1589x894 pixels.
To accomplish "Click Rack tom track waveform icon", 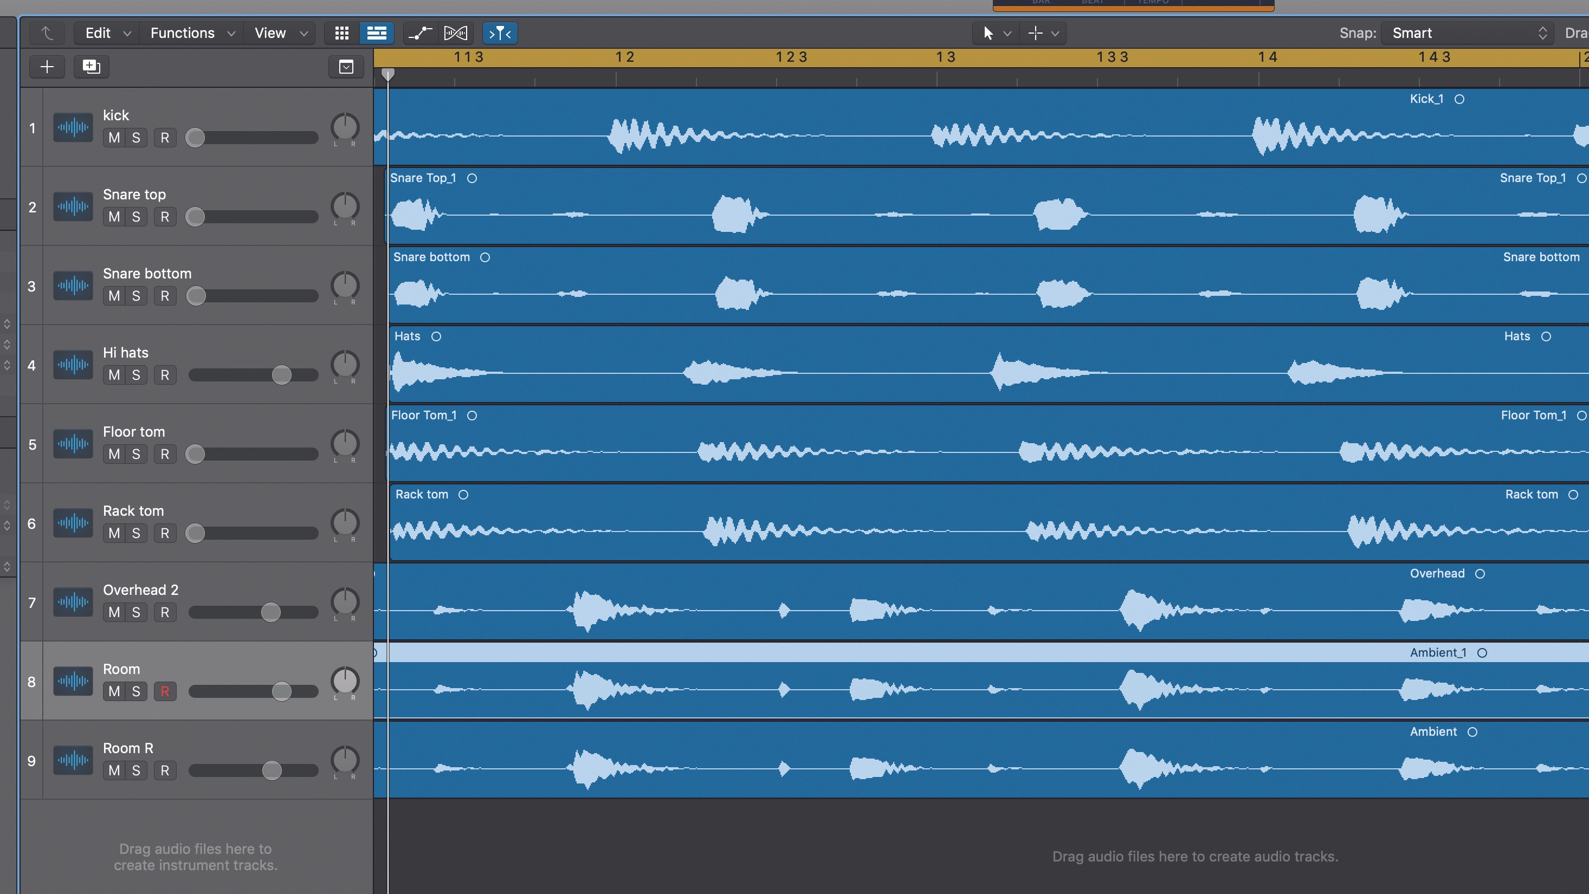I will click(73, 523).
